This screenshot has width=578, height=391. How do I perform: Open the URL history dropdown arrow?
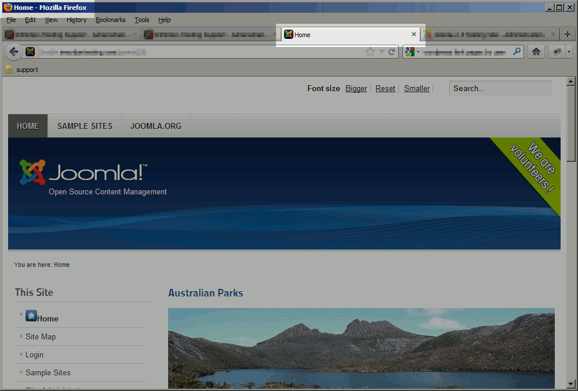[x=382, y=52]
